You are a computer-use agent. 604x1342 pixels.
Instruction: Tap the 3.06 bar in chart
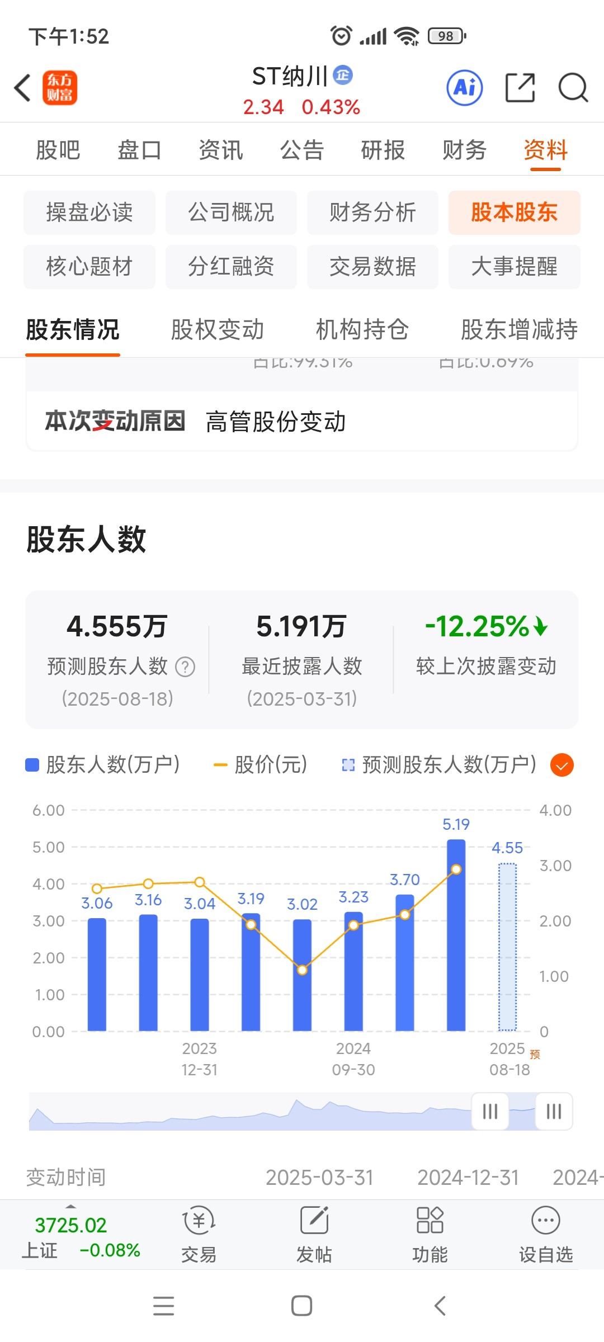point(97,974)
